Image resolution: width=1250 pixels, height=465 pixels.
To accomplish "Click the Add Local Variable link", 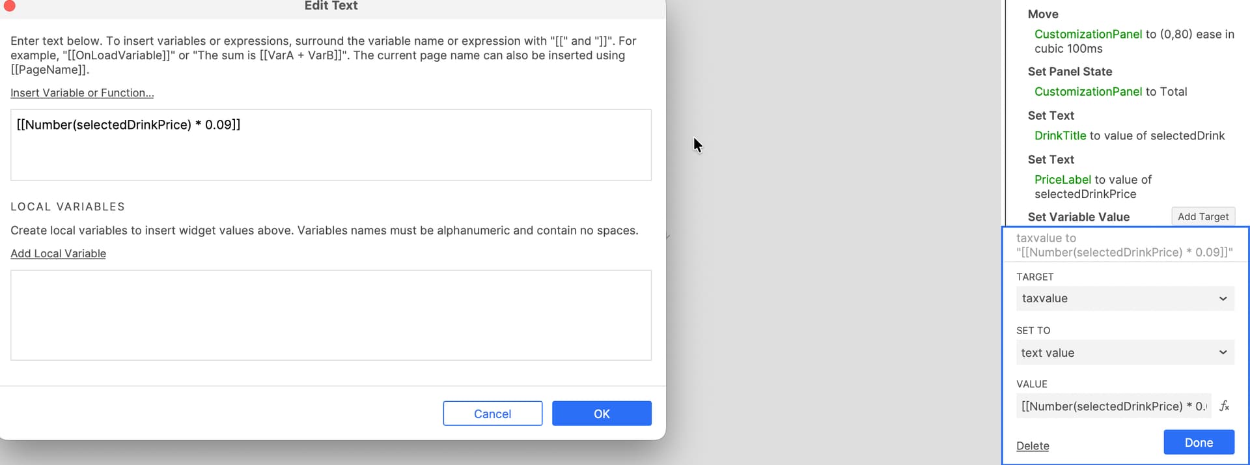I will point(58,253).
